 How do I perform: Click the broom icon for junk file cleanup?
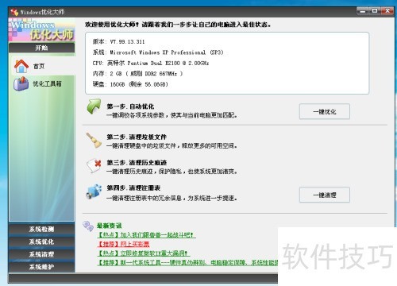[x=94, y=140]
